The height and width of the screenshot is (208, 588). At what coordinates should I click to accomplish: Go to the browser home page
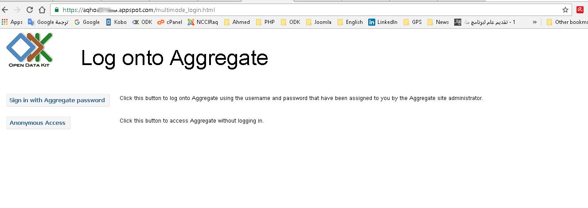42,10
